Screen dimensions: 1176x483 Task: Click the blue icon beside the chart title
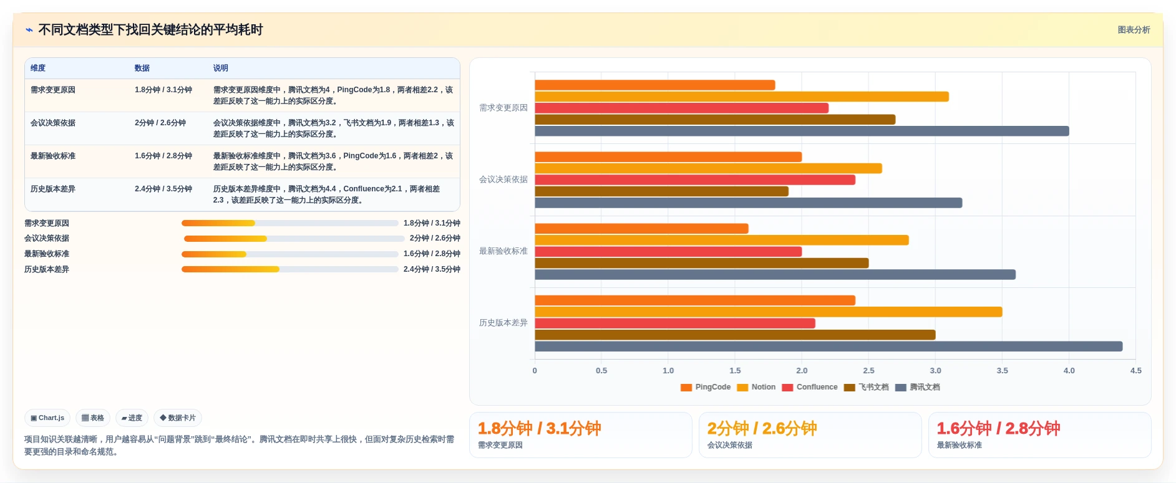(x=29, y=30)
